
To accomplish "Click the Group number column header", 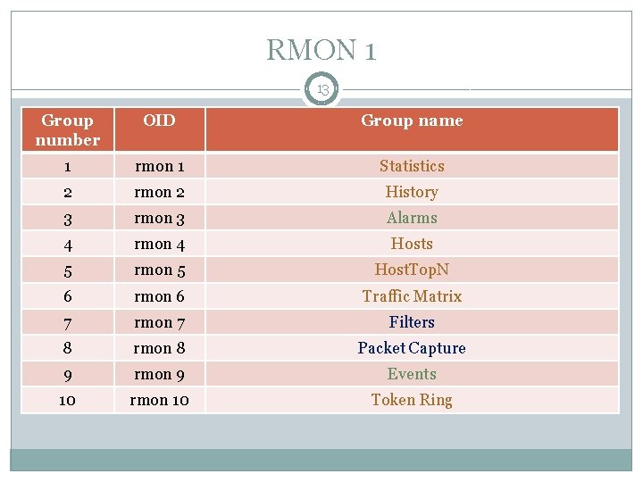I will (x=68, y=129).
